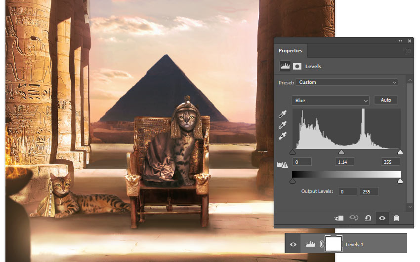This screenshot has width=420, height=262.
Task: Click the scrollbar down arrow
Action: pyautogui.click(x=410, y=207)
